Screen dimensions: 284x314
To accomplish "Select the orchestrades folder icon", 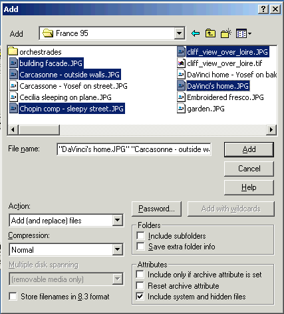I will click(13, 51).
